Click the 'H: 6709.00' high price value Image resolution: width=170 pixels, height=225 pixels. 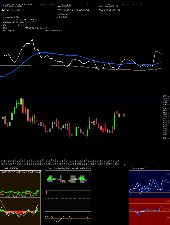click(62, 14)
